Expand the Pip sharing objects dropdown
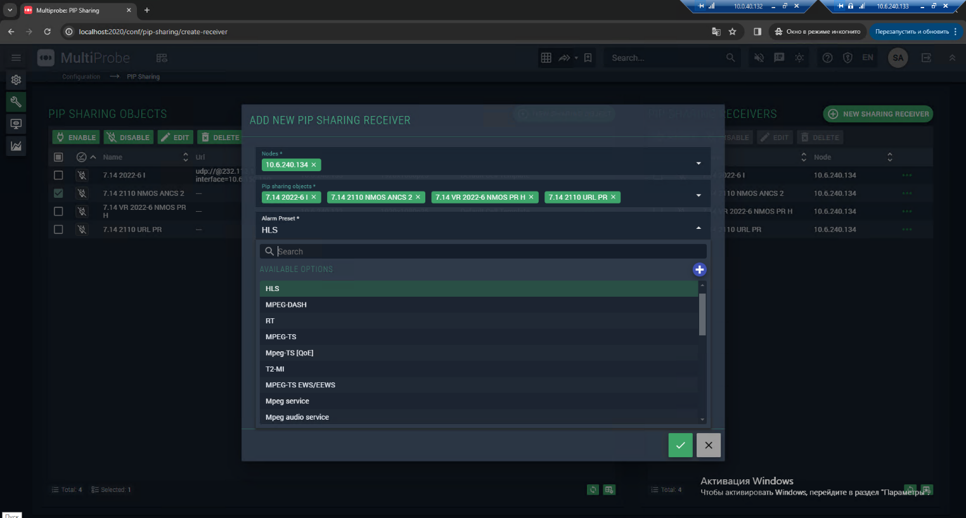The height and width of the screenshot is (518, 966). pos(699,195)
